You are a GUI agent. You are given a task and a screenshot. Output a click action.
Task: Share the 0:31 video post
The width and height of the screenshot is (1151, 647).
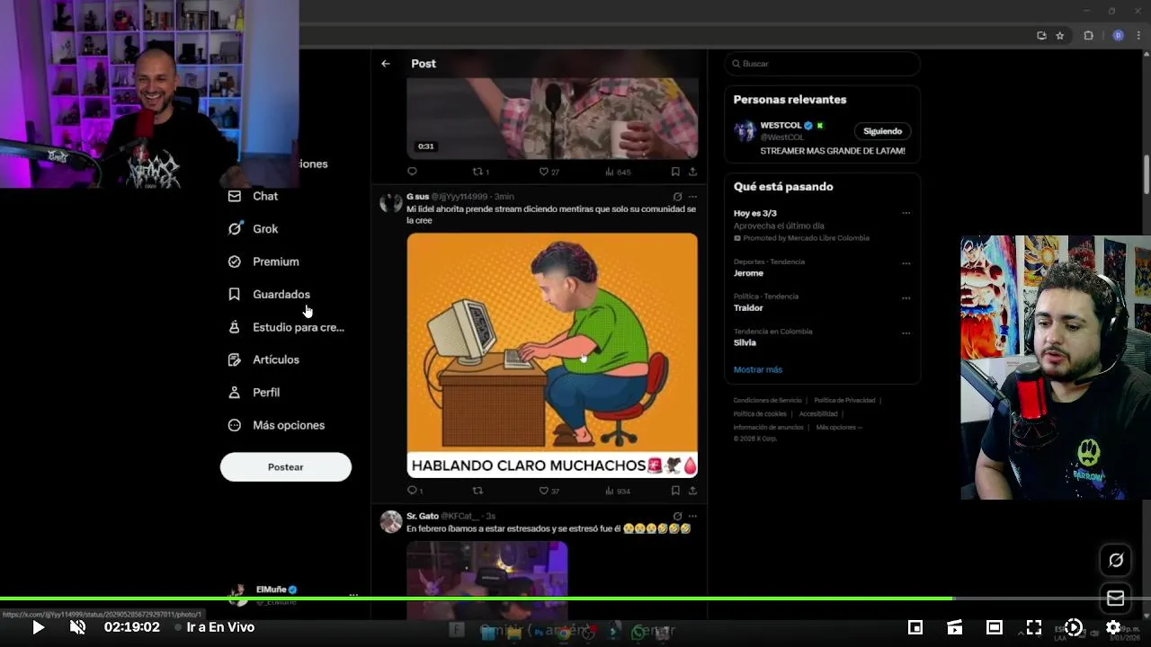[692, 172]
